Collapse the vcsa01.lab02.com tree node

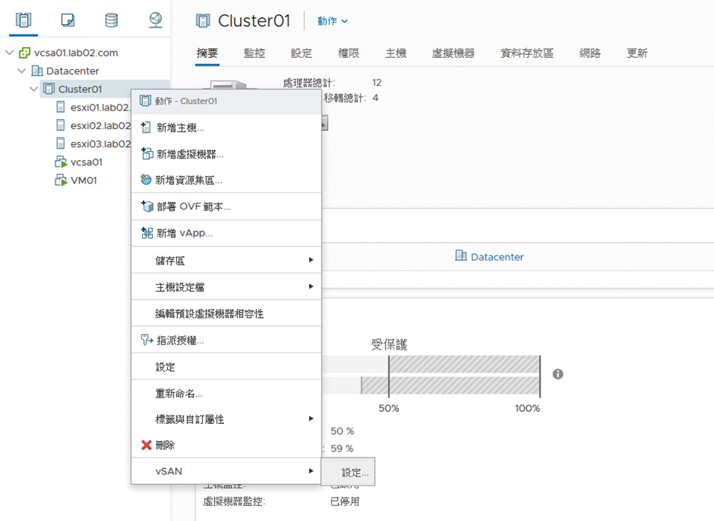pos(9,53)
